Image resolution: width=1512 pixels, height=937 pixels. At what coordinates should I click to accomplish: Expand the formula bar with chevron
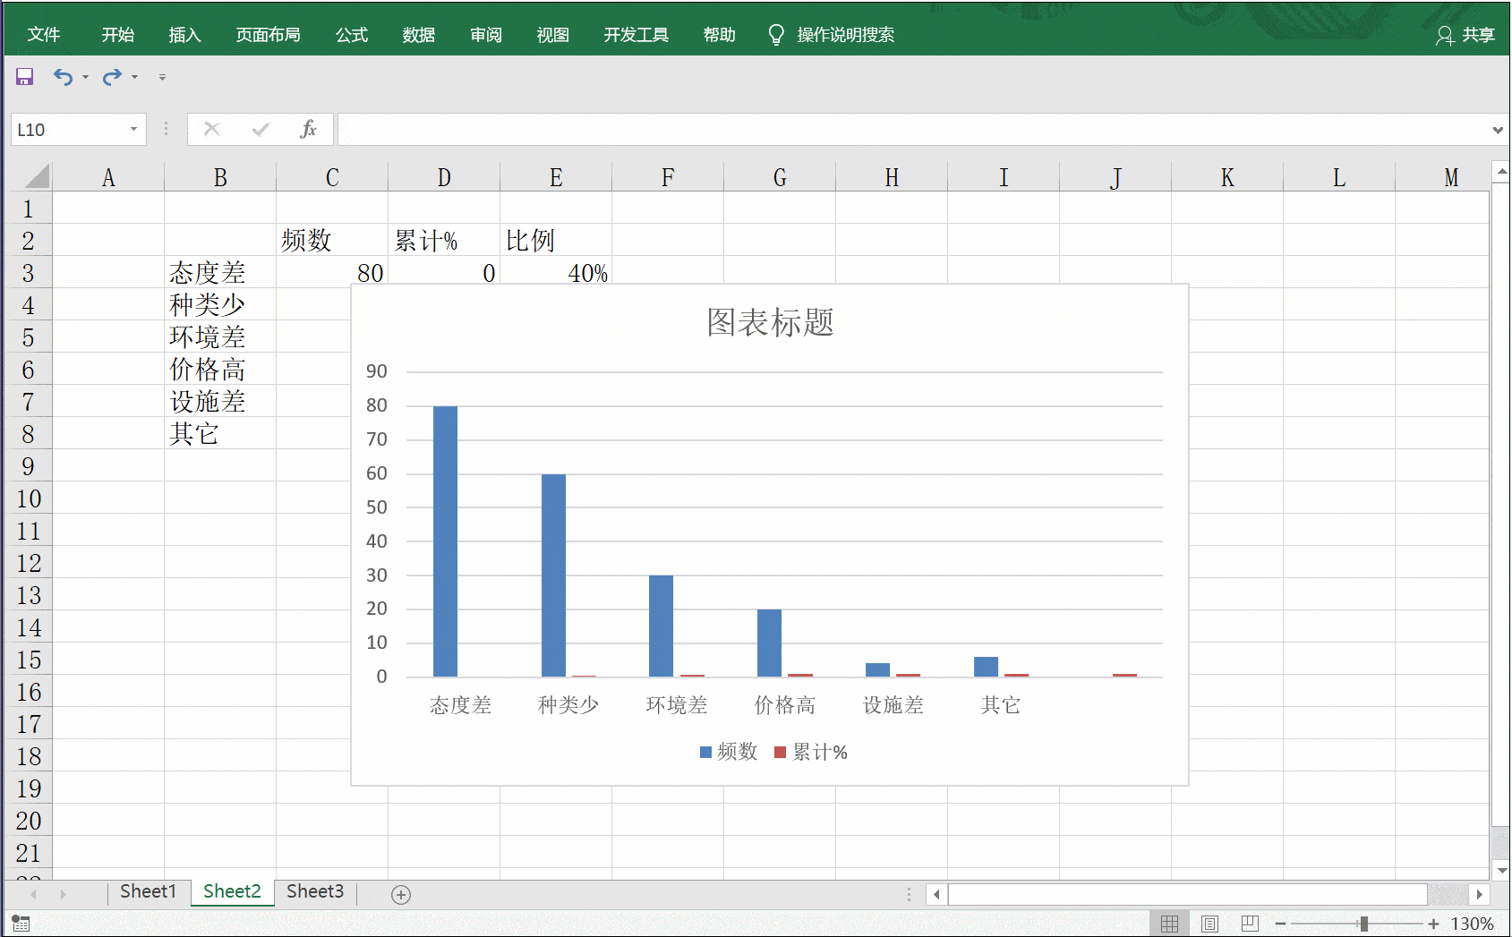pyautogui.click(x=1497, y=131)
